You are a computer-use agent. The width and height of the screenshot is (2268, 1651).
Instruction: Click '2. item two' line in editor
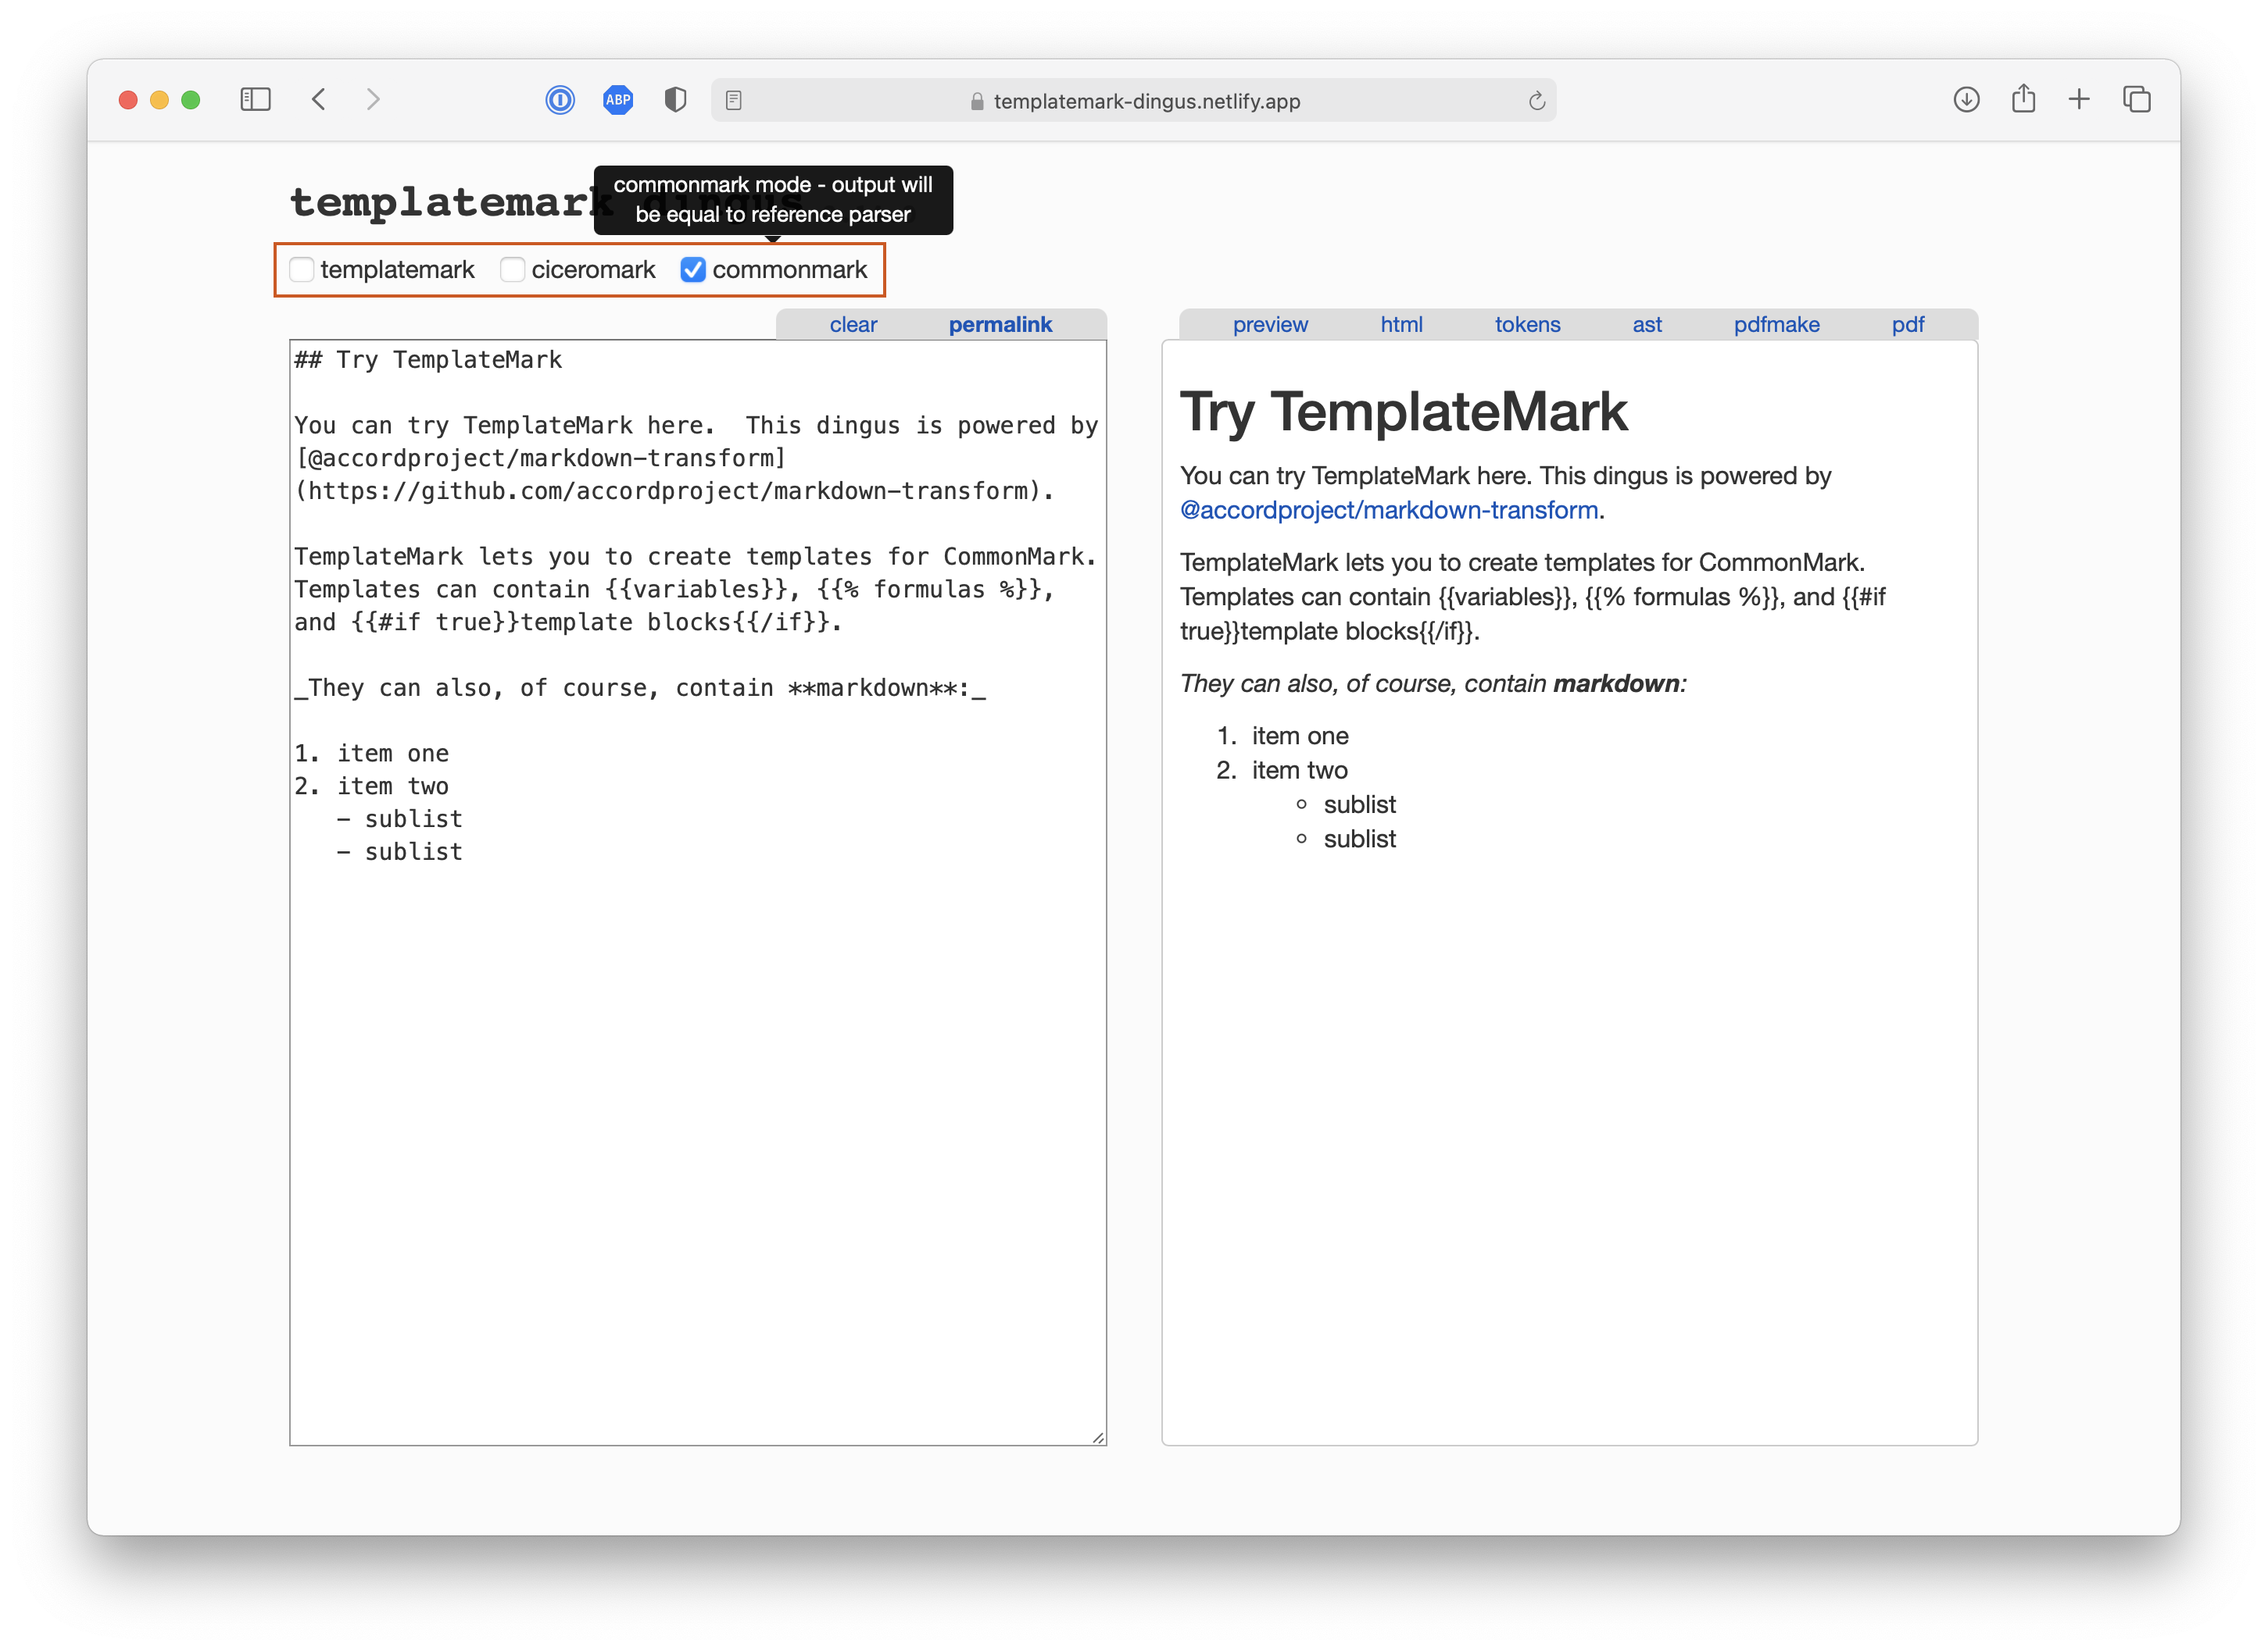(x=371, y=786)
